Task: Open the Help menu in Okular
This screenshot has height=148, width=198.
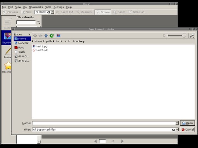Action: [69, 7]
